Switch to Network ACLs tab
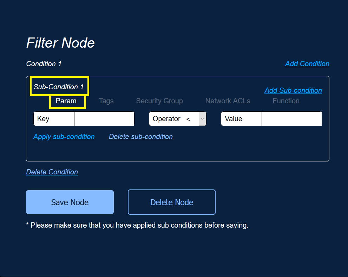This screenshot has height=277, width=348. point(228,101)
